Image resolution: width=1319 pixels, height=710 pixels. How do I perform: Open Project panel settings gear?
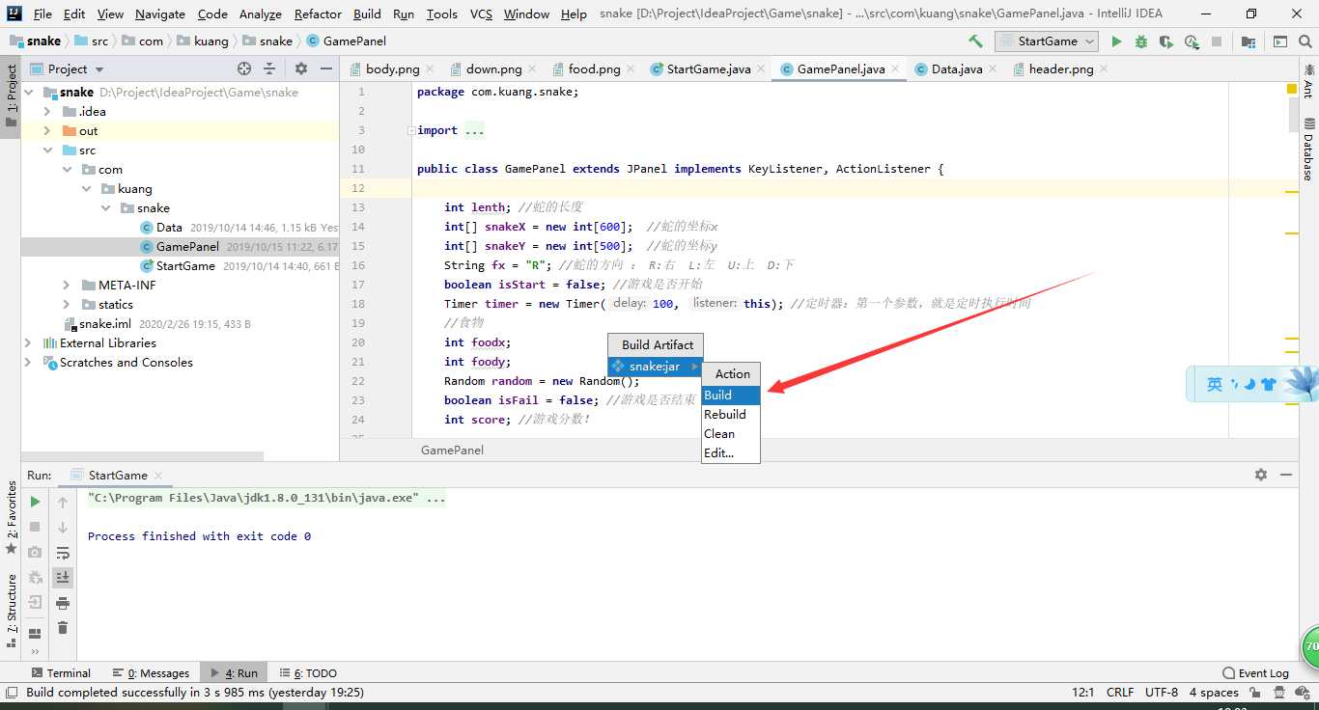point(301,68)
